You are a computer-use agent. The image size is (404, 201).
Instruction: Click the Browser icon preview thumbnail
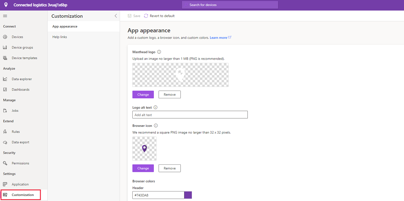tap(144, 149)
